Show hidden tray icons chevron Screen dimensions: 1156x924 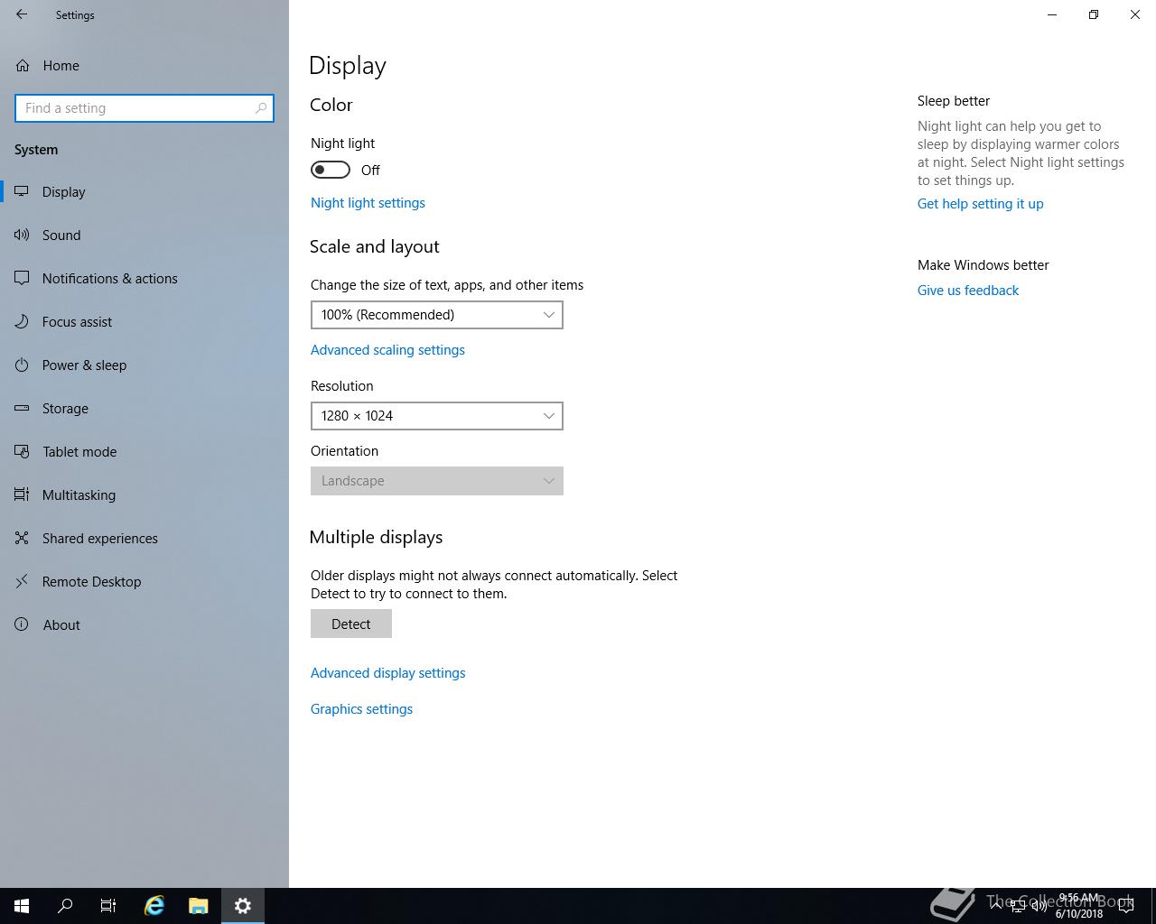tap(995, 906)
